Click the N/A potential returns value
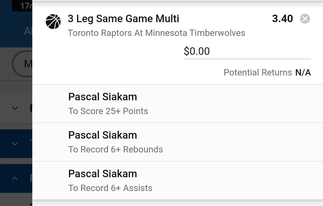 303,72
